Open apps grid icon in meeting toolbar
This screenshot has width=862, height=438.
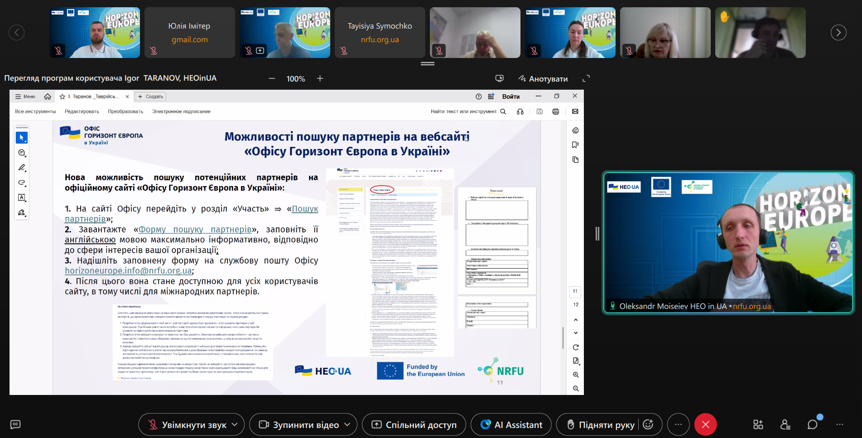coord(758,424)
